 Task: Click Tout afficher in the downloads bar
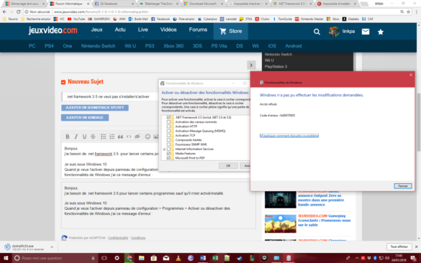(399, 246)
